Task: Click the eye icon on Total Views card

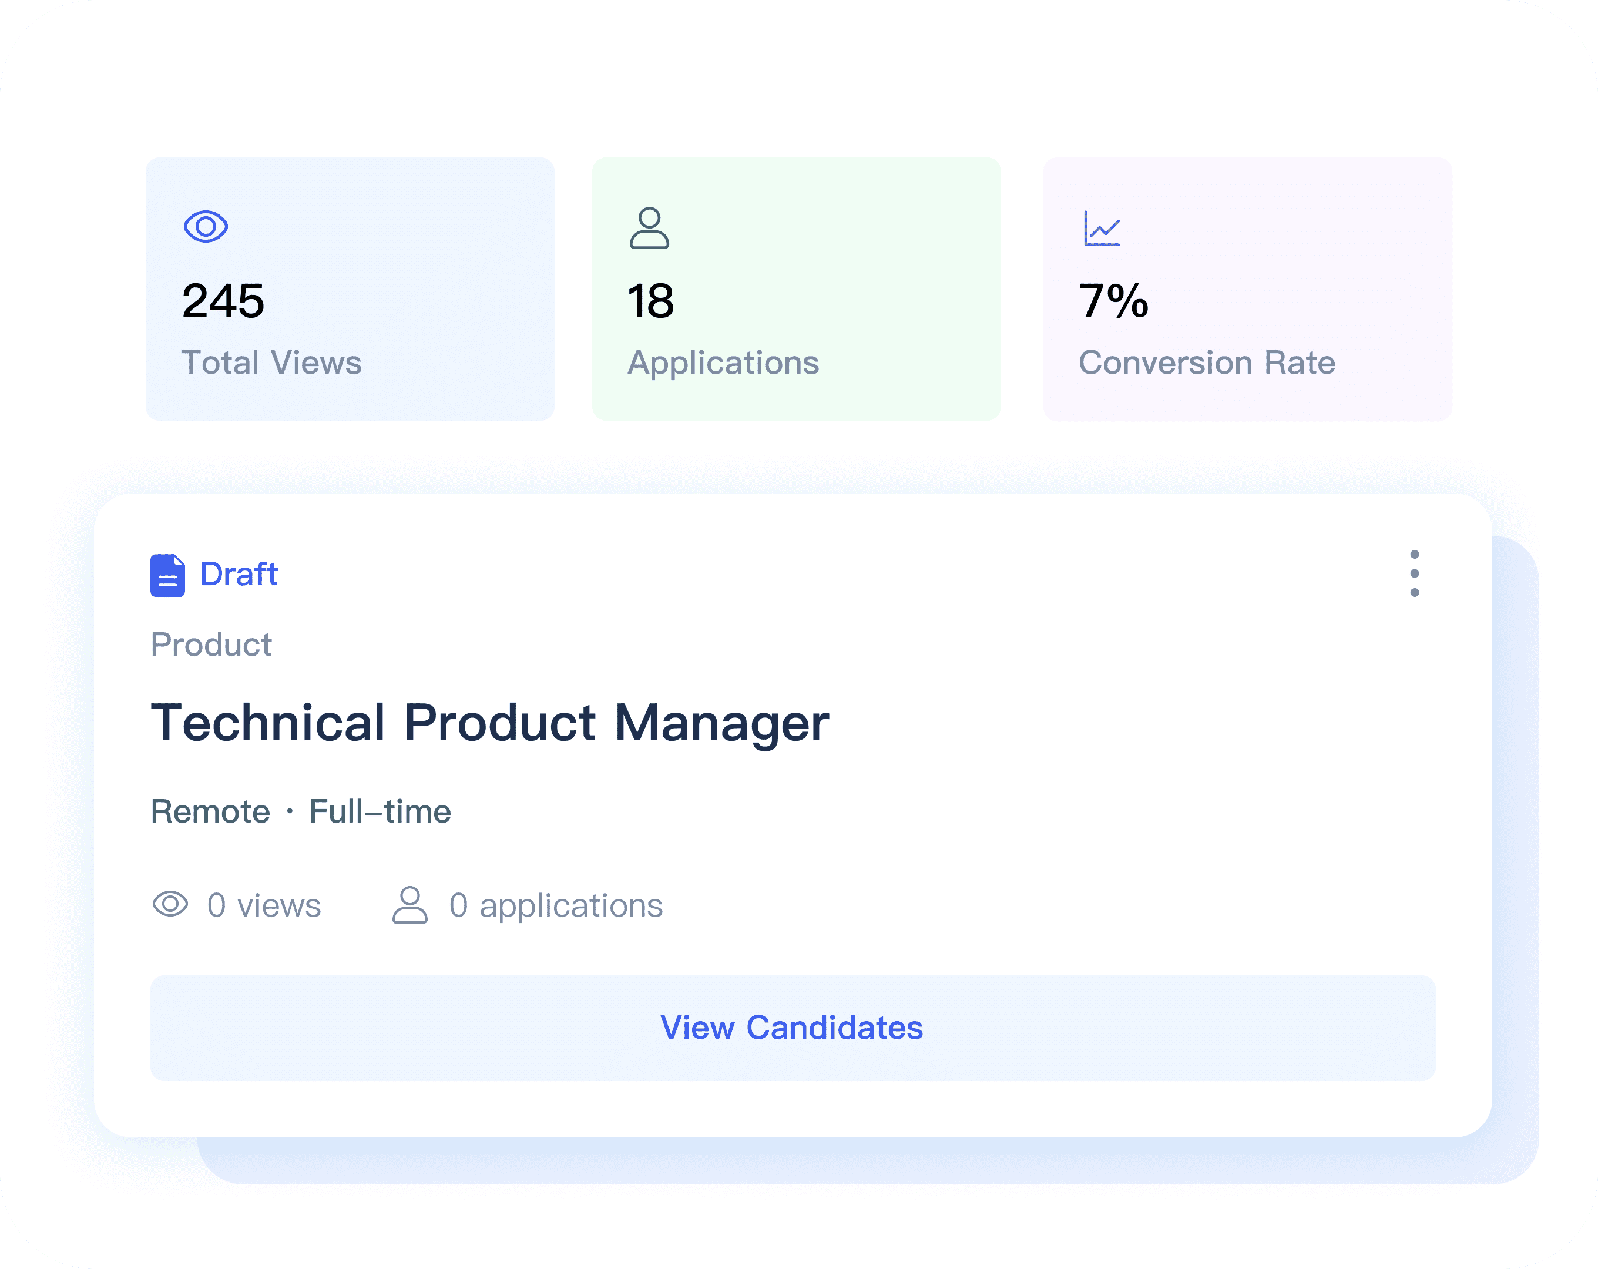Action: click(x=207, y=226)
